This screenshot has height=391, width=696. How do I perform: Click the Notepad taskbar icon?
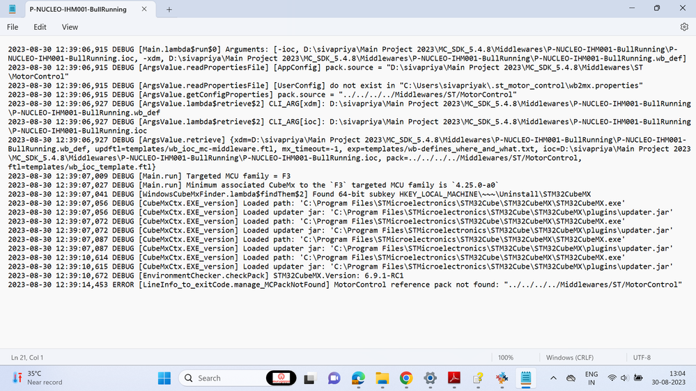[526, 378]
